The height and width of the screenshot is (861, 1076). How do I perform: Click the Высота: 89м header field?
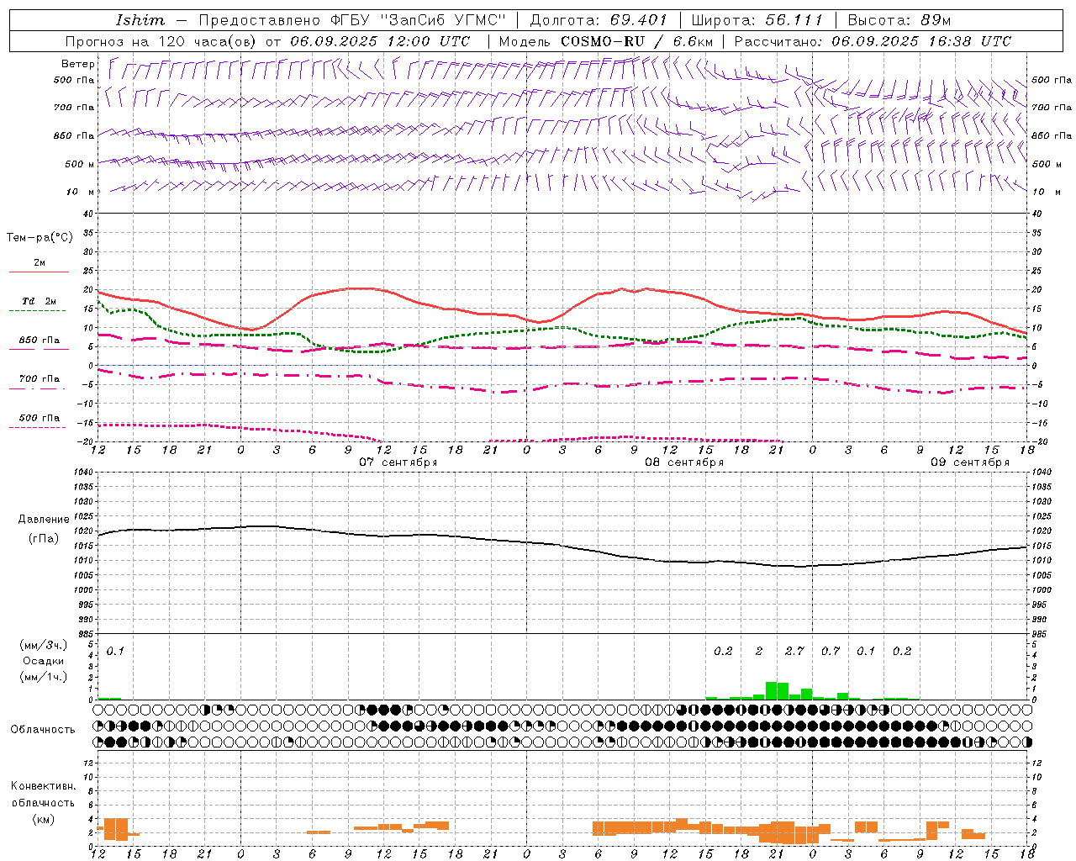pos(899,20)
